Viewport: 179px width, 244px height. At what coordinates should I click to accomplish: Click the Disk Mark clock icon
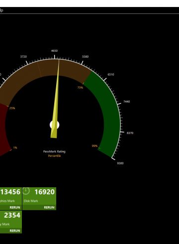26,191
